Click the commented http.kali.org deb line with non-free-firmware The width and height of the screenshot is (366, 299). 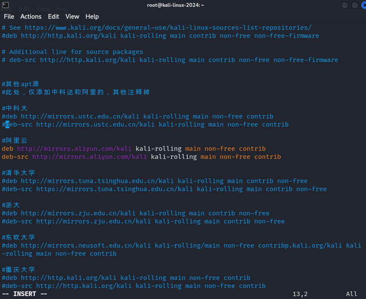pos(160,36)
